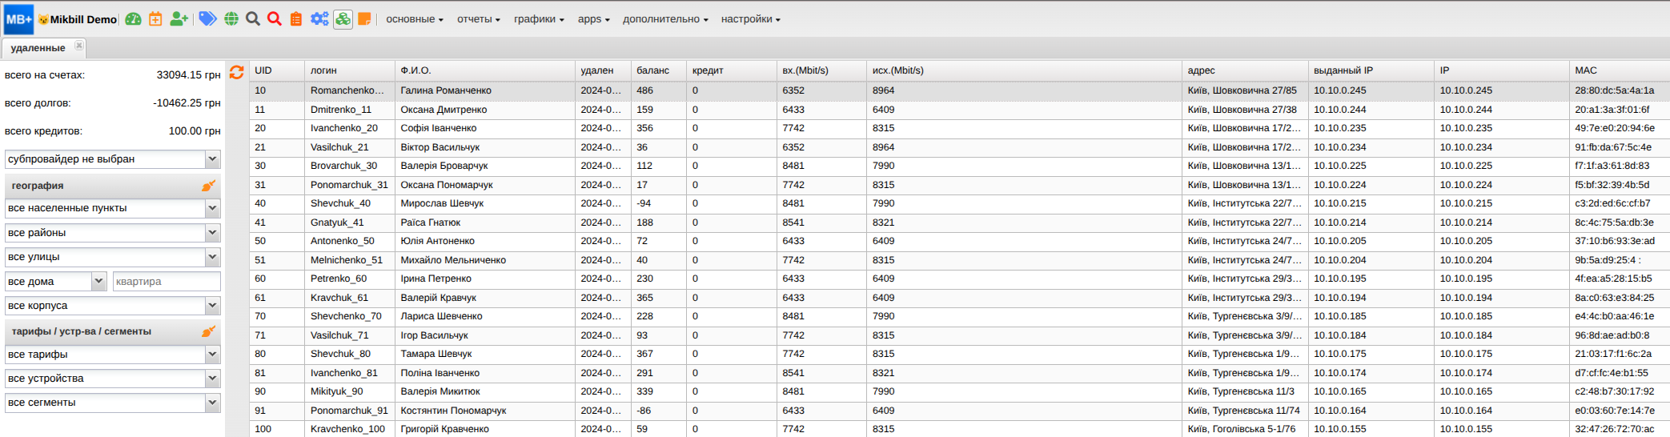Sort by the UID column header
This screenshot has width=1670, height=437.
pyautogui.click(x=277, y=70)
